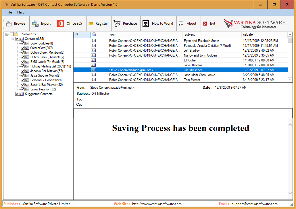296x209 pixels.
Task: Collapse the F:\robin2.ost tree node
Action: 7,34
